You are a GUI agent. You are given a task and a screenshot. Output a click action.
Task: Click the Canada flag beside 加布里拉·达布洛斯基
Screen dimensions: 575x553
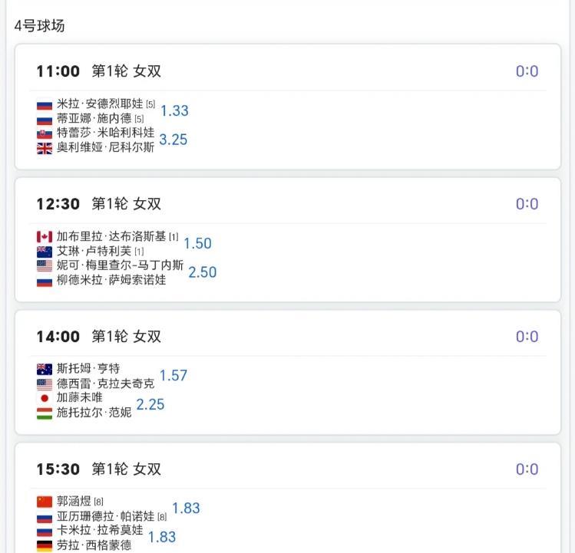44,237
